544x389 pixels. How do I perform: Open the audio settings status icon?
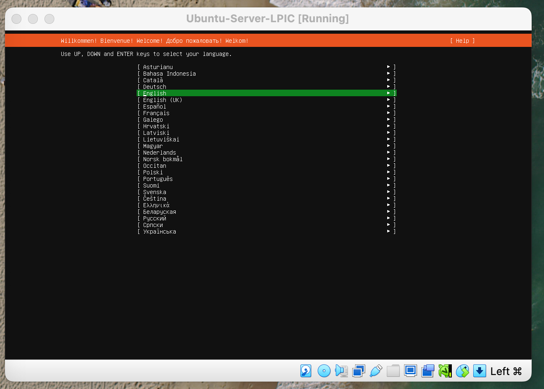[x=342, y=371]
